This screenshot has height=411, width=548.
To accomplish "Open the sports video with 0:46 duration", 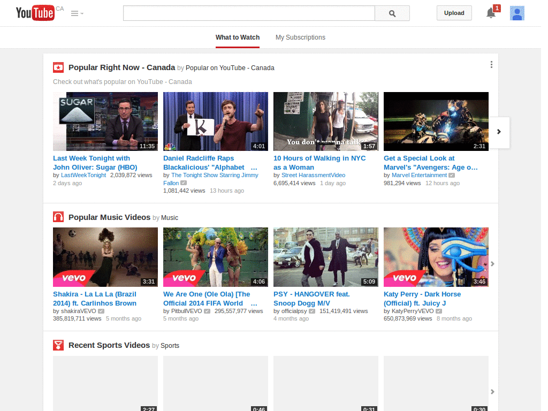I will click(x=216, y=384).
